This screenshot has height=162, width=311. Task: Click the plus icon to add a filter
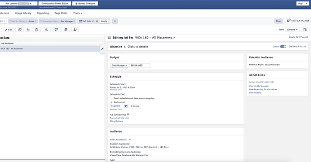point(115,21)
